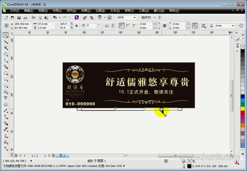Click the Cut scissors icon
The width and height of the screenshot is (247, 171).
point(33,18)
